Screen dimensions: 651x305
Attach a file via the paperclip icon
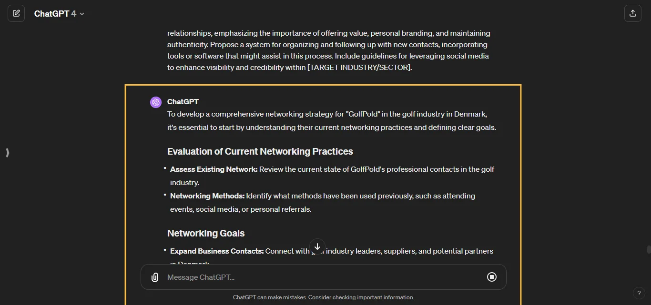[x=154, y=277]
